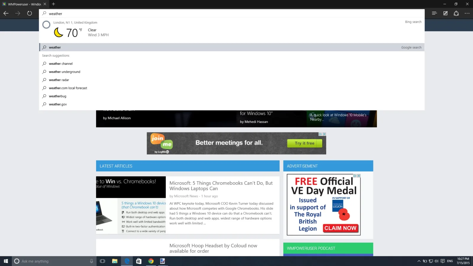Choose 'weather.gov' suggestion
Viewport: 473px width, 266px height.
[232, 104]
